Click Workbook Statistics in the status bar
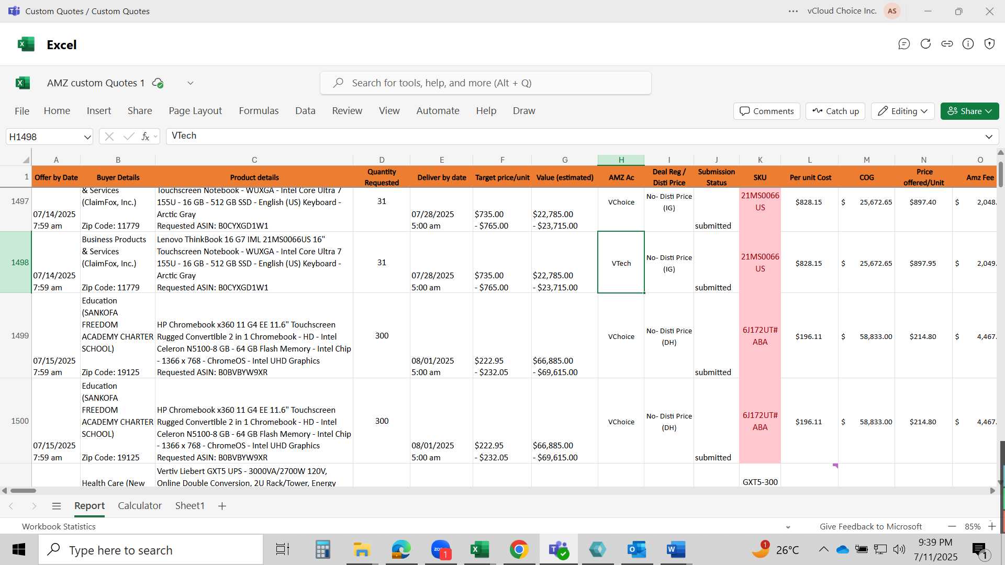This screenshot has height=565, width=1005. click(x=59, y=526)
